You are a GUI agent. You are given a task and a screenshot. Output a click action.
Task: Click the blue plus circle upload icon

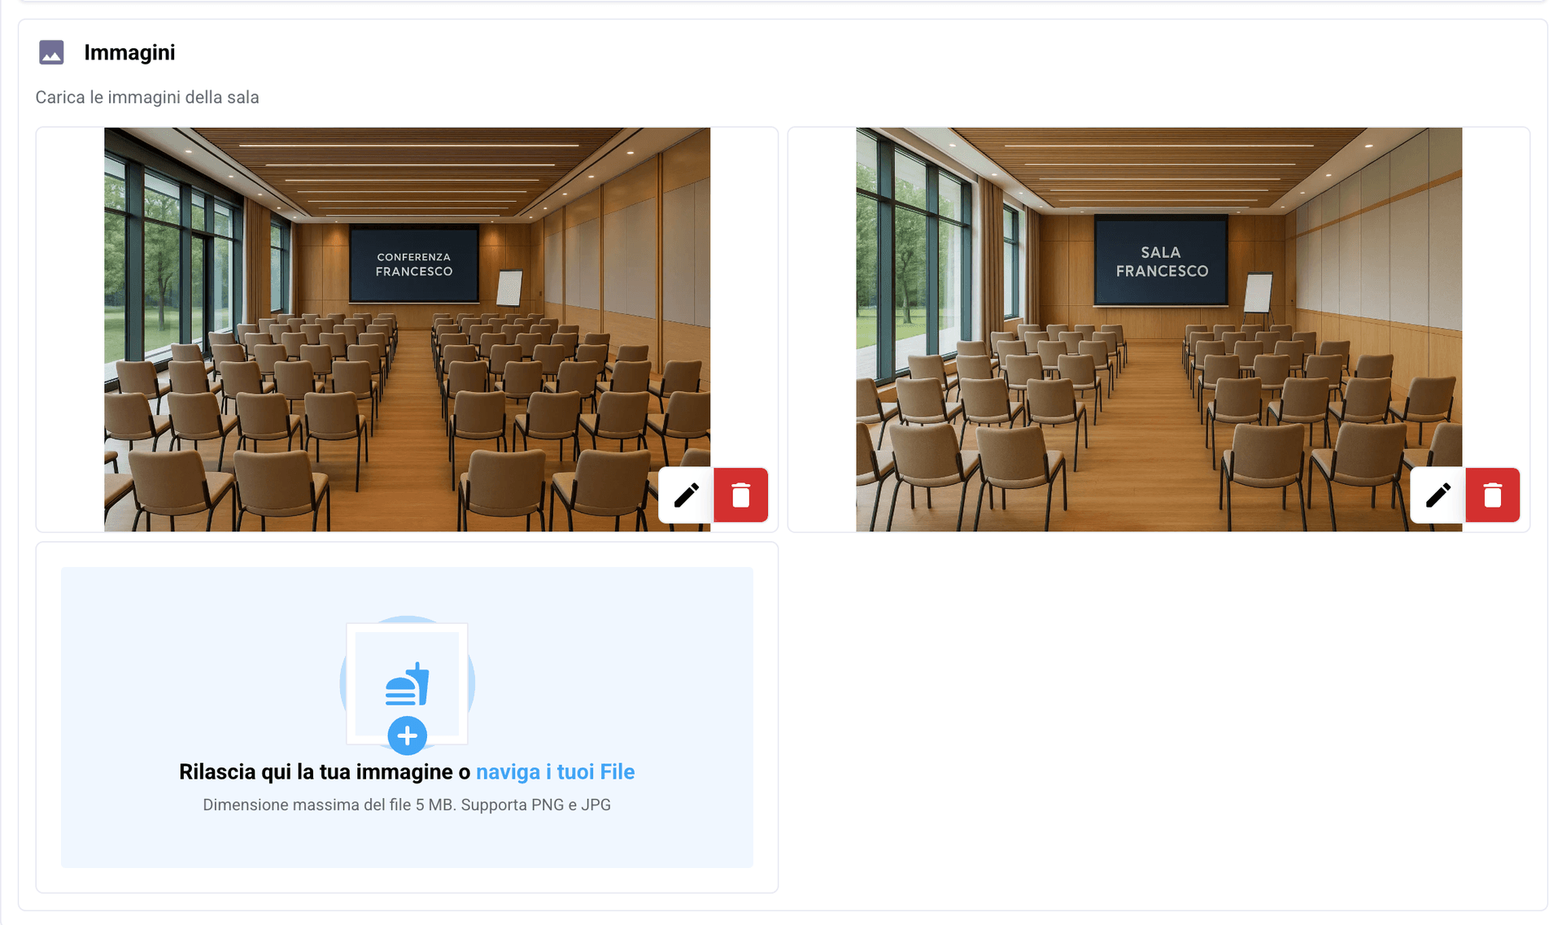tap(407, 735)
